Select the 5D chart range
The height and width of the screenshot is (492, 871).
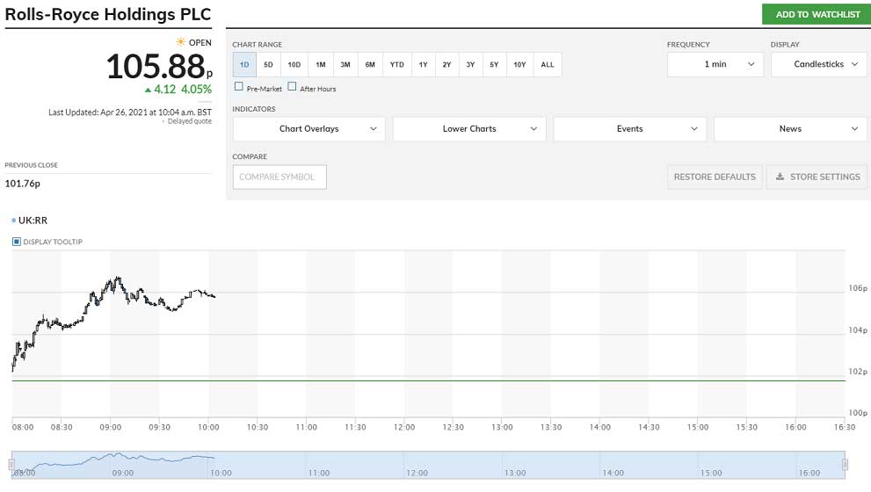(268, 64)
